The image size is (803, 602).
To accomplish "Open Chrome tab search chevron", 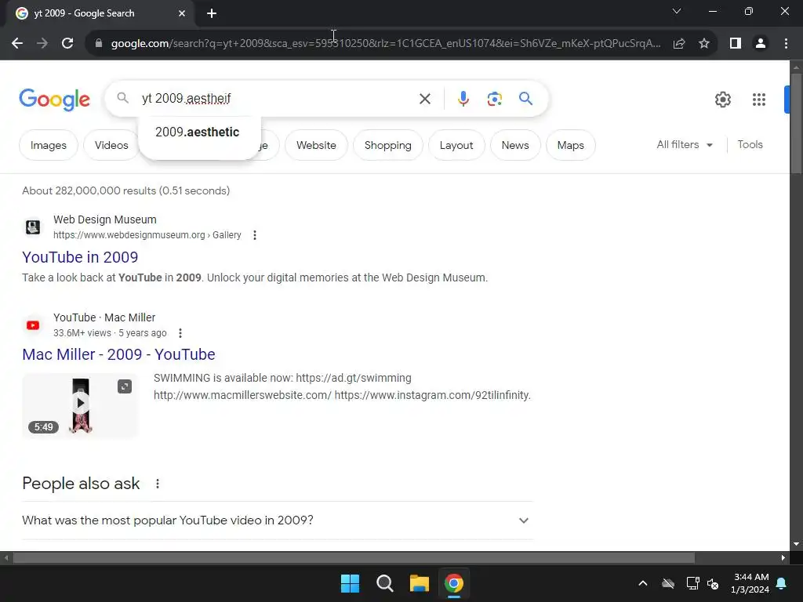I will click(x=677, y=11).
